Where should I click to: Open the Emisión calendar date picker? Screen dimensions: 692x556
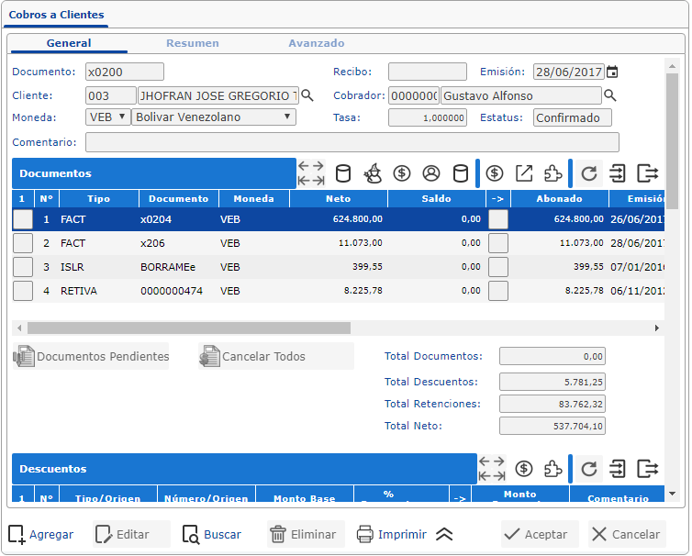(x=612, y=72)
